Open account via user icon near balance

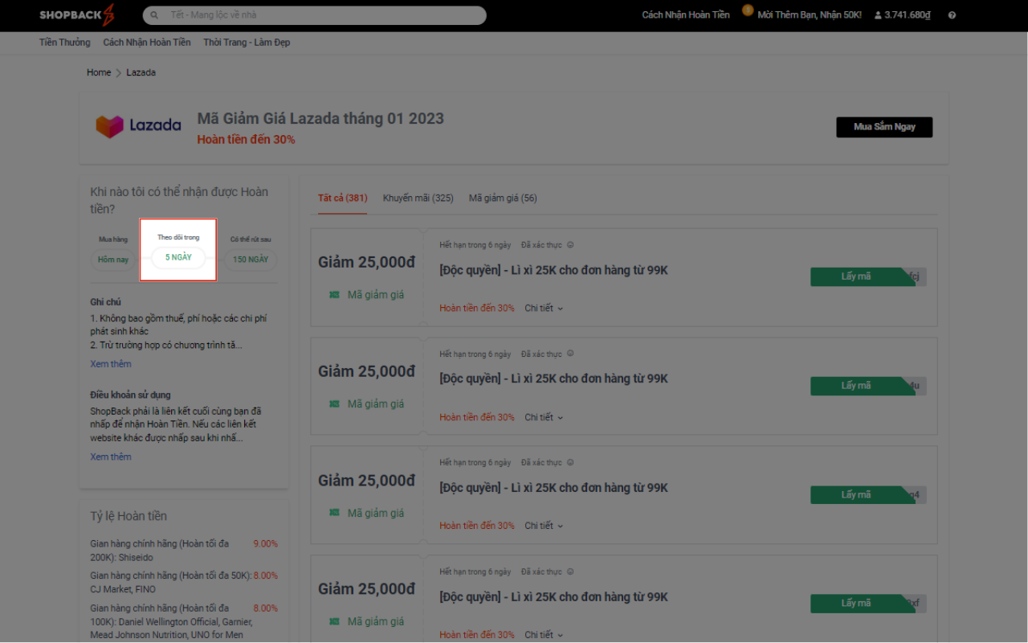tap(878, 15)
